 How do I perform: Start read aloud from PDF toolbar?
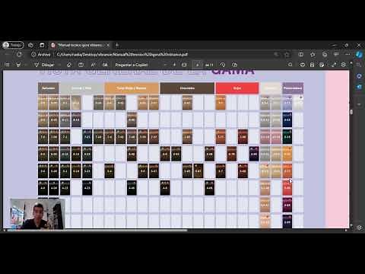coord(93,65)
